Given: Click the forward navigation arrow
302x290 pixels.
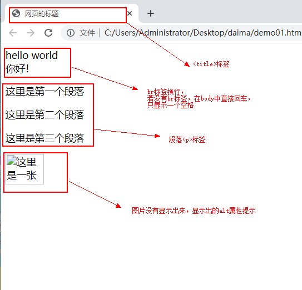Looking at the screenshot, I should pos(31,33).
